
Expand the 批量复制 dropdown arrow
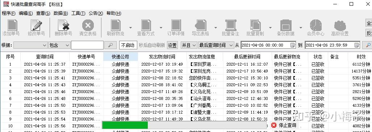270,27
